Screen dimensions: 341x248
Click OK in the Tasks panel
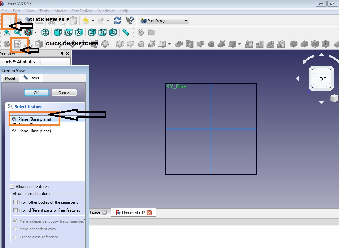click(x=36, y=93)
